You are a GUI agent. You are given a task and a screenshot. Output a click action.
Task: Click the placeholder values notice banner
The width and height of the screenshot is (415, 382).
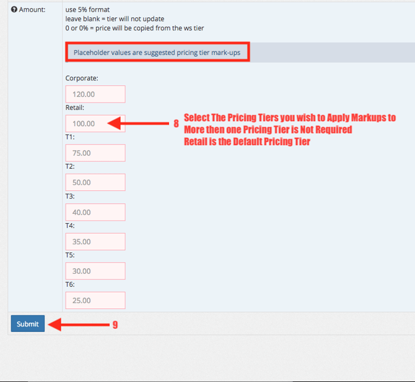click(157, 53)
